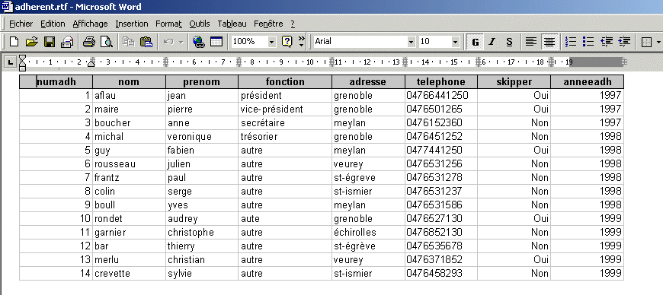Screen dimensions: 663x295
Task: Toggle Underline (S) formatting
Action: (509, 42)
